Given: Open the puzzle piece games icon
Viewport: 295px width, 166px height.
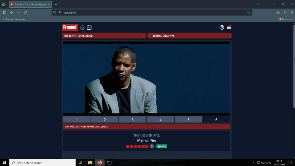Looking at the screenshot, I should click(82, 27).
